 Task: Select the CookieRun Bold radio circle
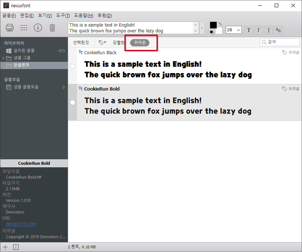click(73, 103)
